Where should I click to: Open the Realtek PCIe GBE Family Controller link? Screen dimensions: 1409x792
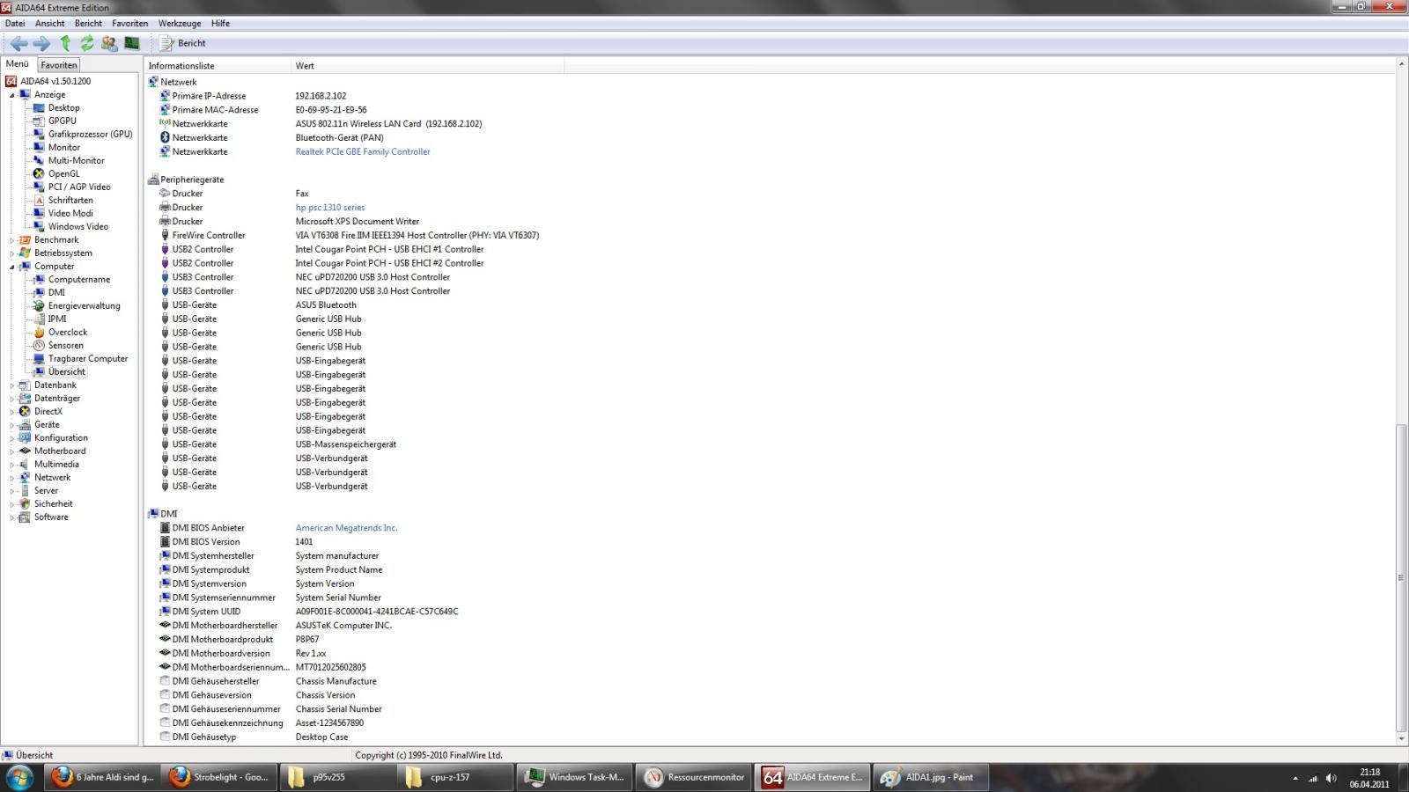[x=363, y=152]
